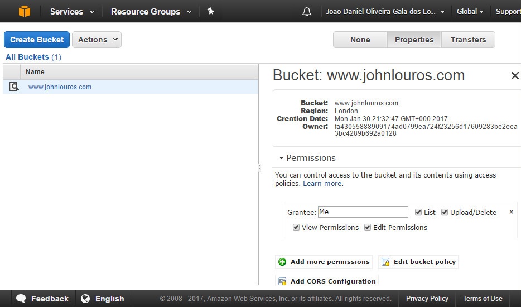Click the globe language icon
This screenshot has height=307, width=521.
[85, 299]
